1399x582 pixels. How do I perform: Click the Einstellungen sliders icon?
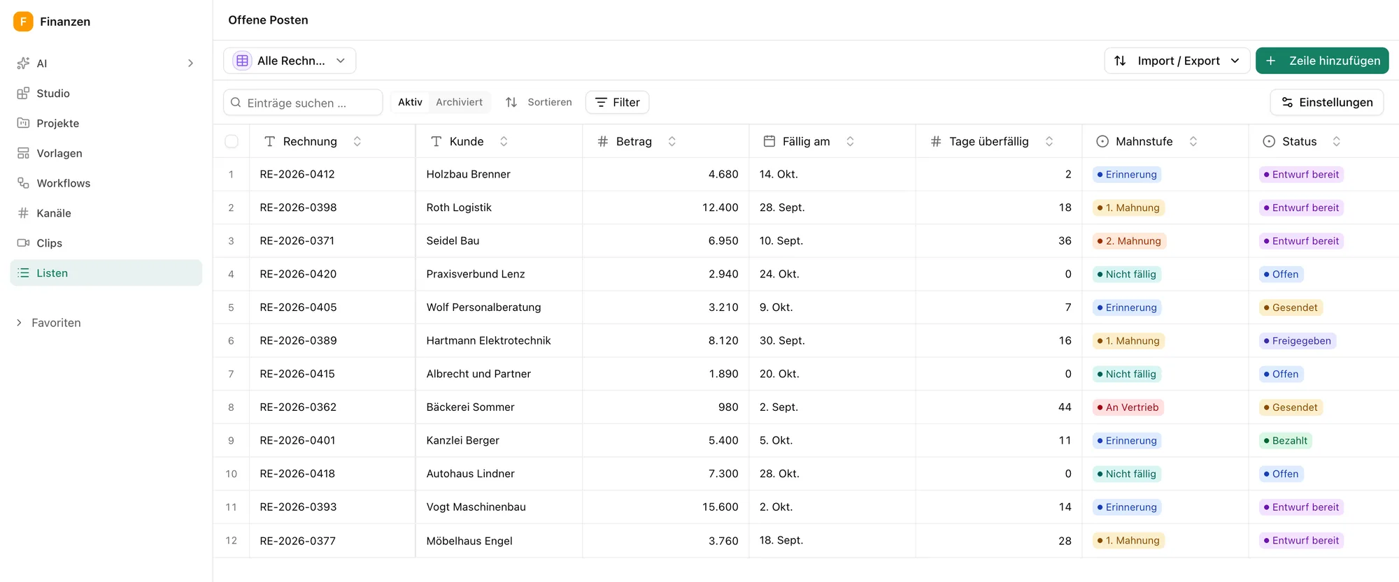(x=1287, y=103)
